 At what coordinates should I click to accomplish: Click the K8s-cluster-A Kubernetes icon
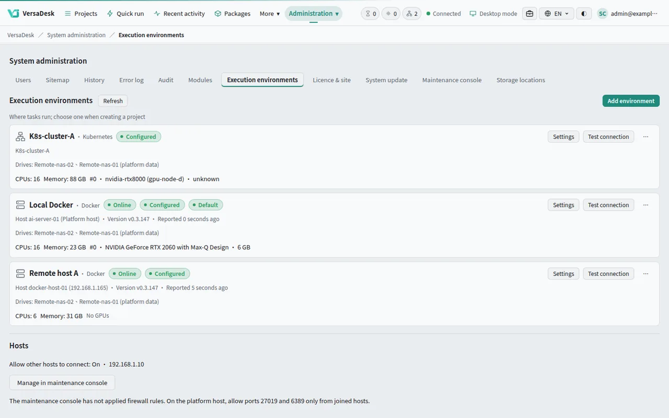point(20,136)
